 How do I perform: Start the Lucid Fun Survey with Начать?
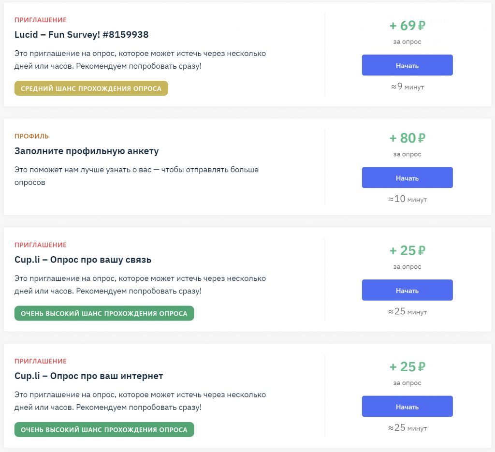[x=407, y=65]
